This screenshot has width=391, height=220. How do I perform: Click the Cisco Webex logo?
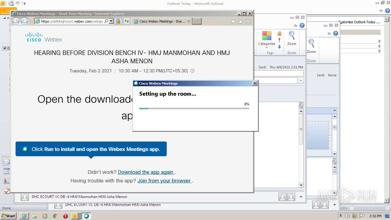pos(44,37)
